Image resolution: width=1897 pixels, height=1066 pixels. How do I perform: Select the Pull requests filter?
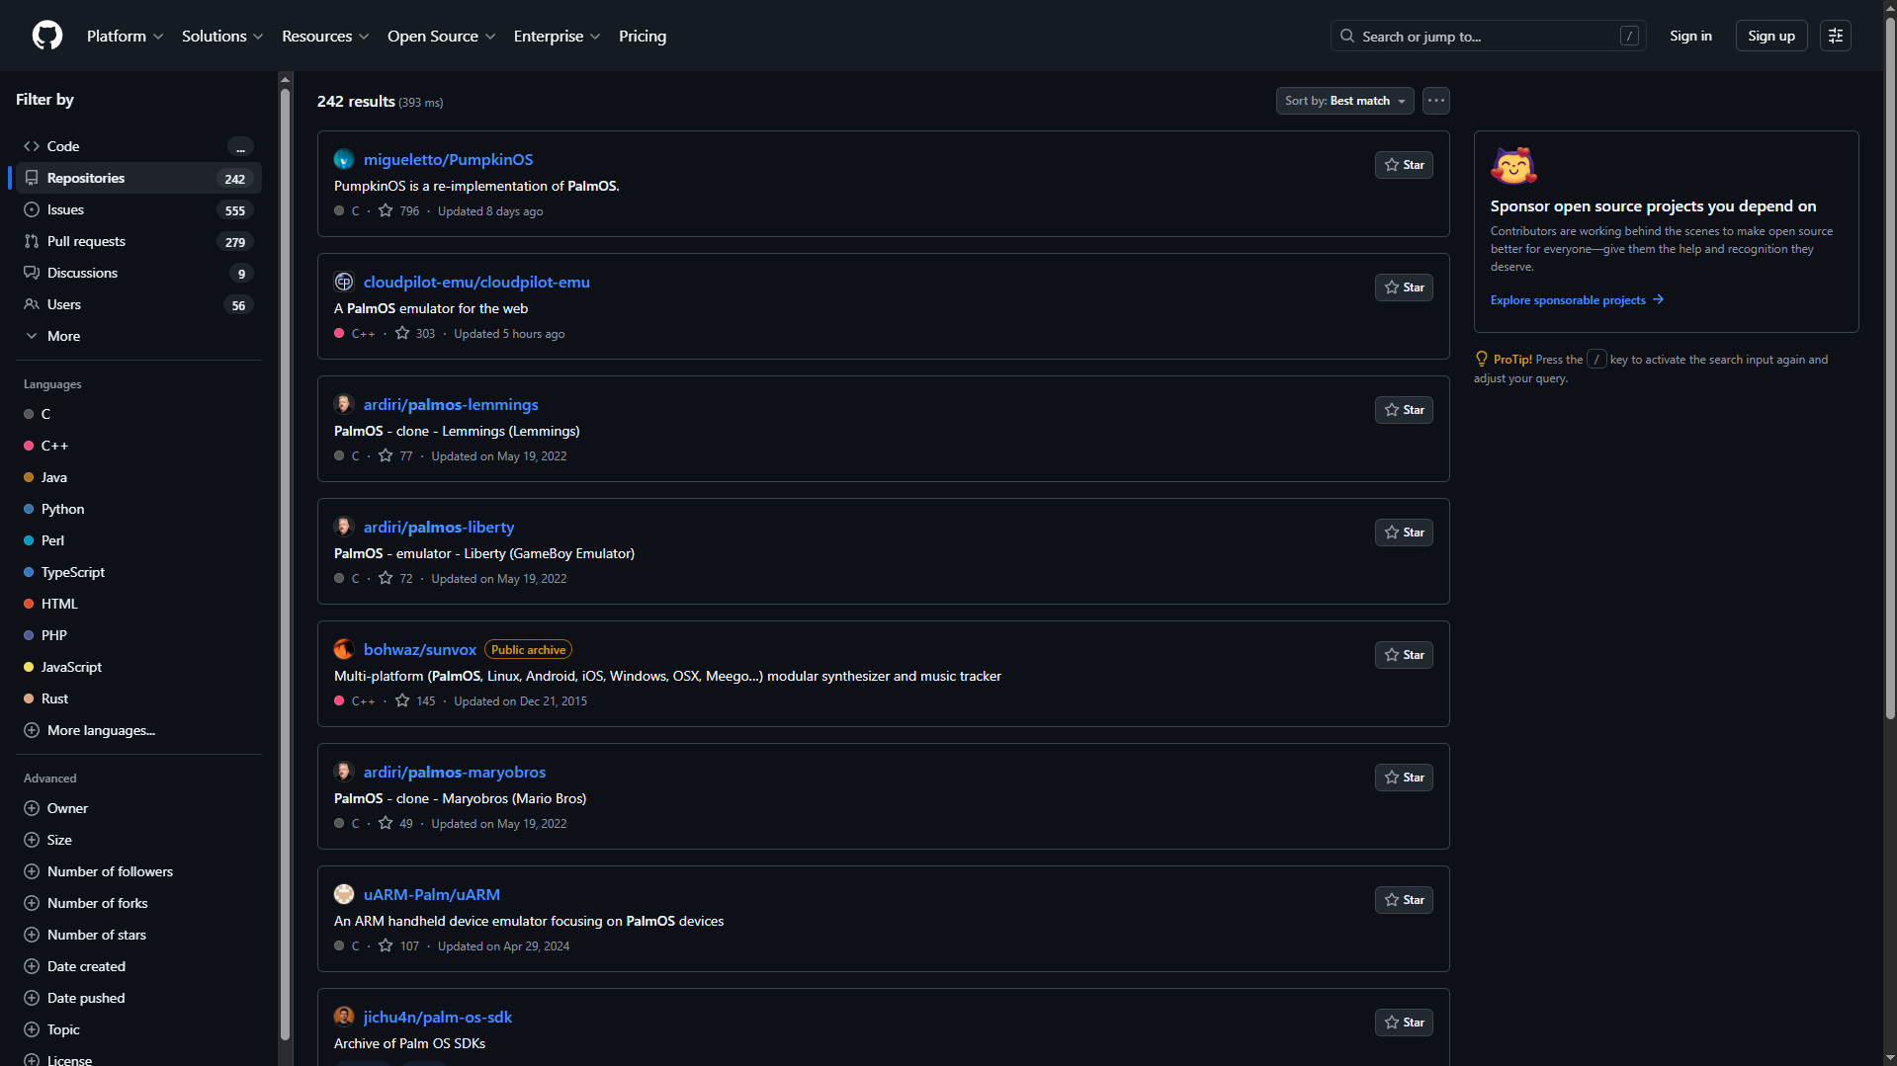(x=138, y=241)
